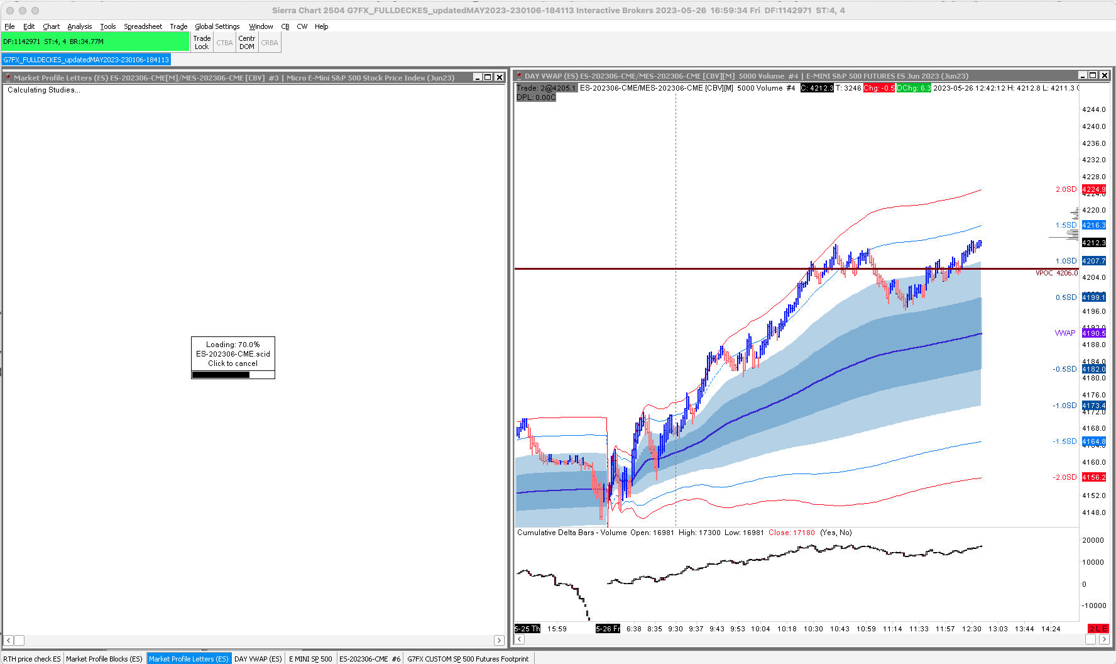Open the Spreadsheet menu

tap(143, 26)
